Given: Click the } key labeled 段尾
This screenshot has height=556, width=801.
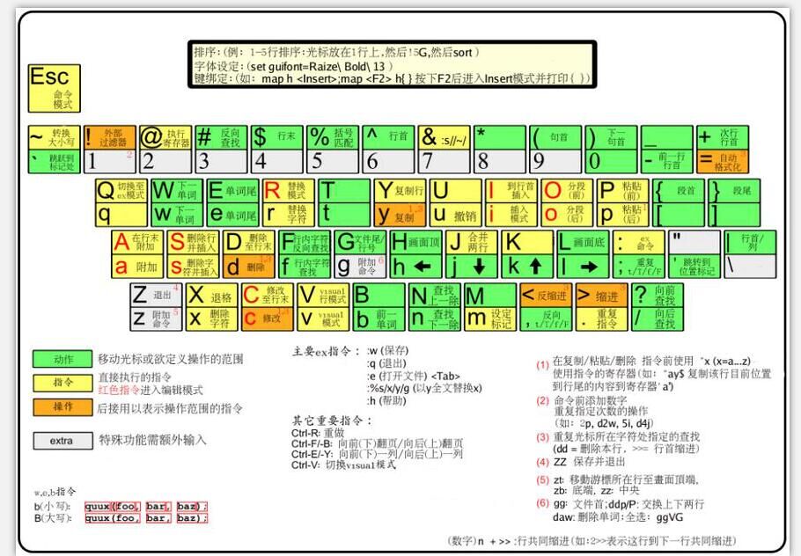Looking at the screenshot, I should click(x=734, y=191).
